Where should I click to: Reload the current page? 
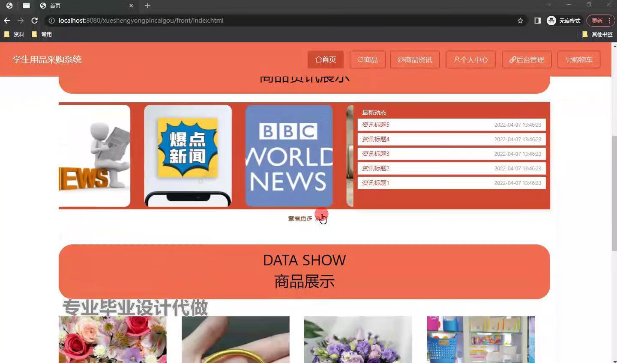tap(35, 21)
